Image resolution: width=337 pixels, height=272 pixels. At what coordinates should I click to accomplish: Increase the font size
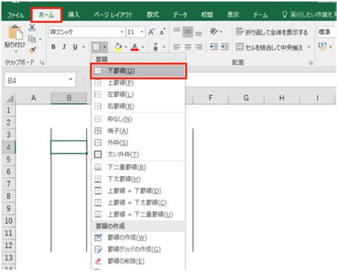click(151, 32)
